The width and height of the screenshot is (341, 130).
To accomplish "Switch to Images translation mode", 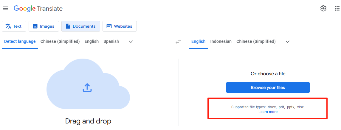I will pos(44,26).
